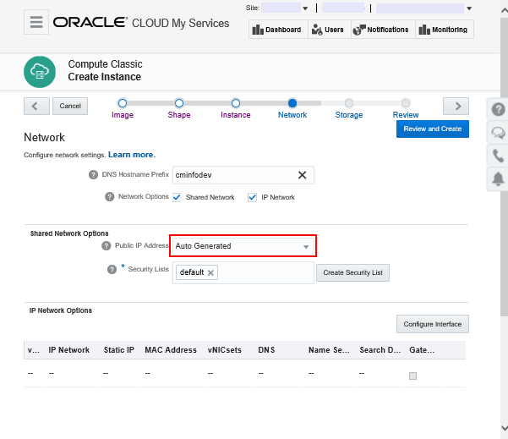Click the scrollbar down arrow
508x439 pixels.
point(505,428)
